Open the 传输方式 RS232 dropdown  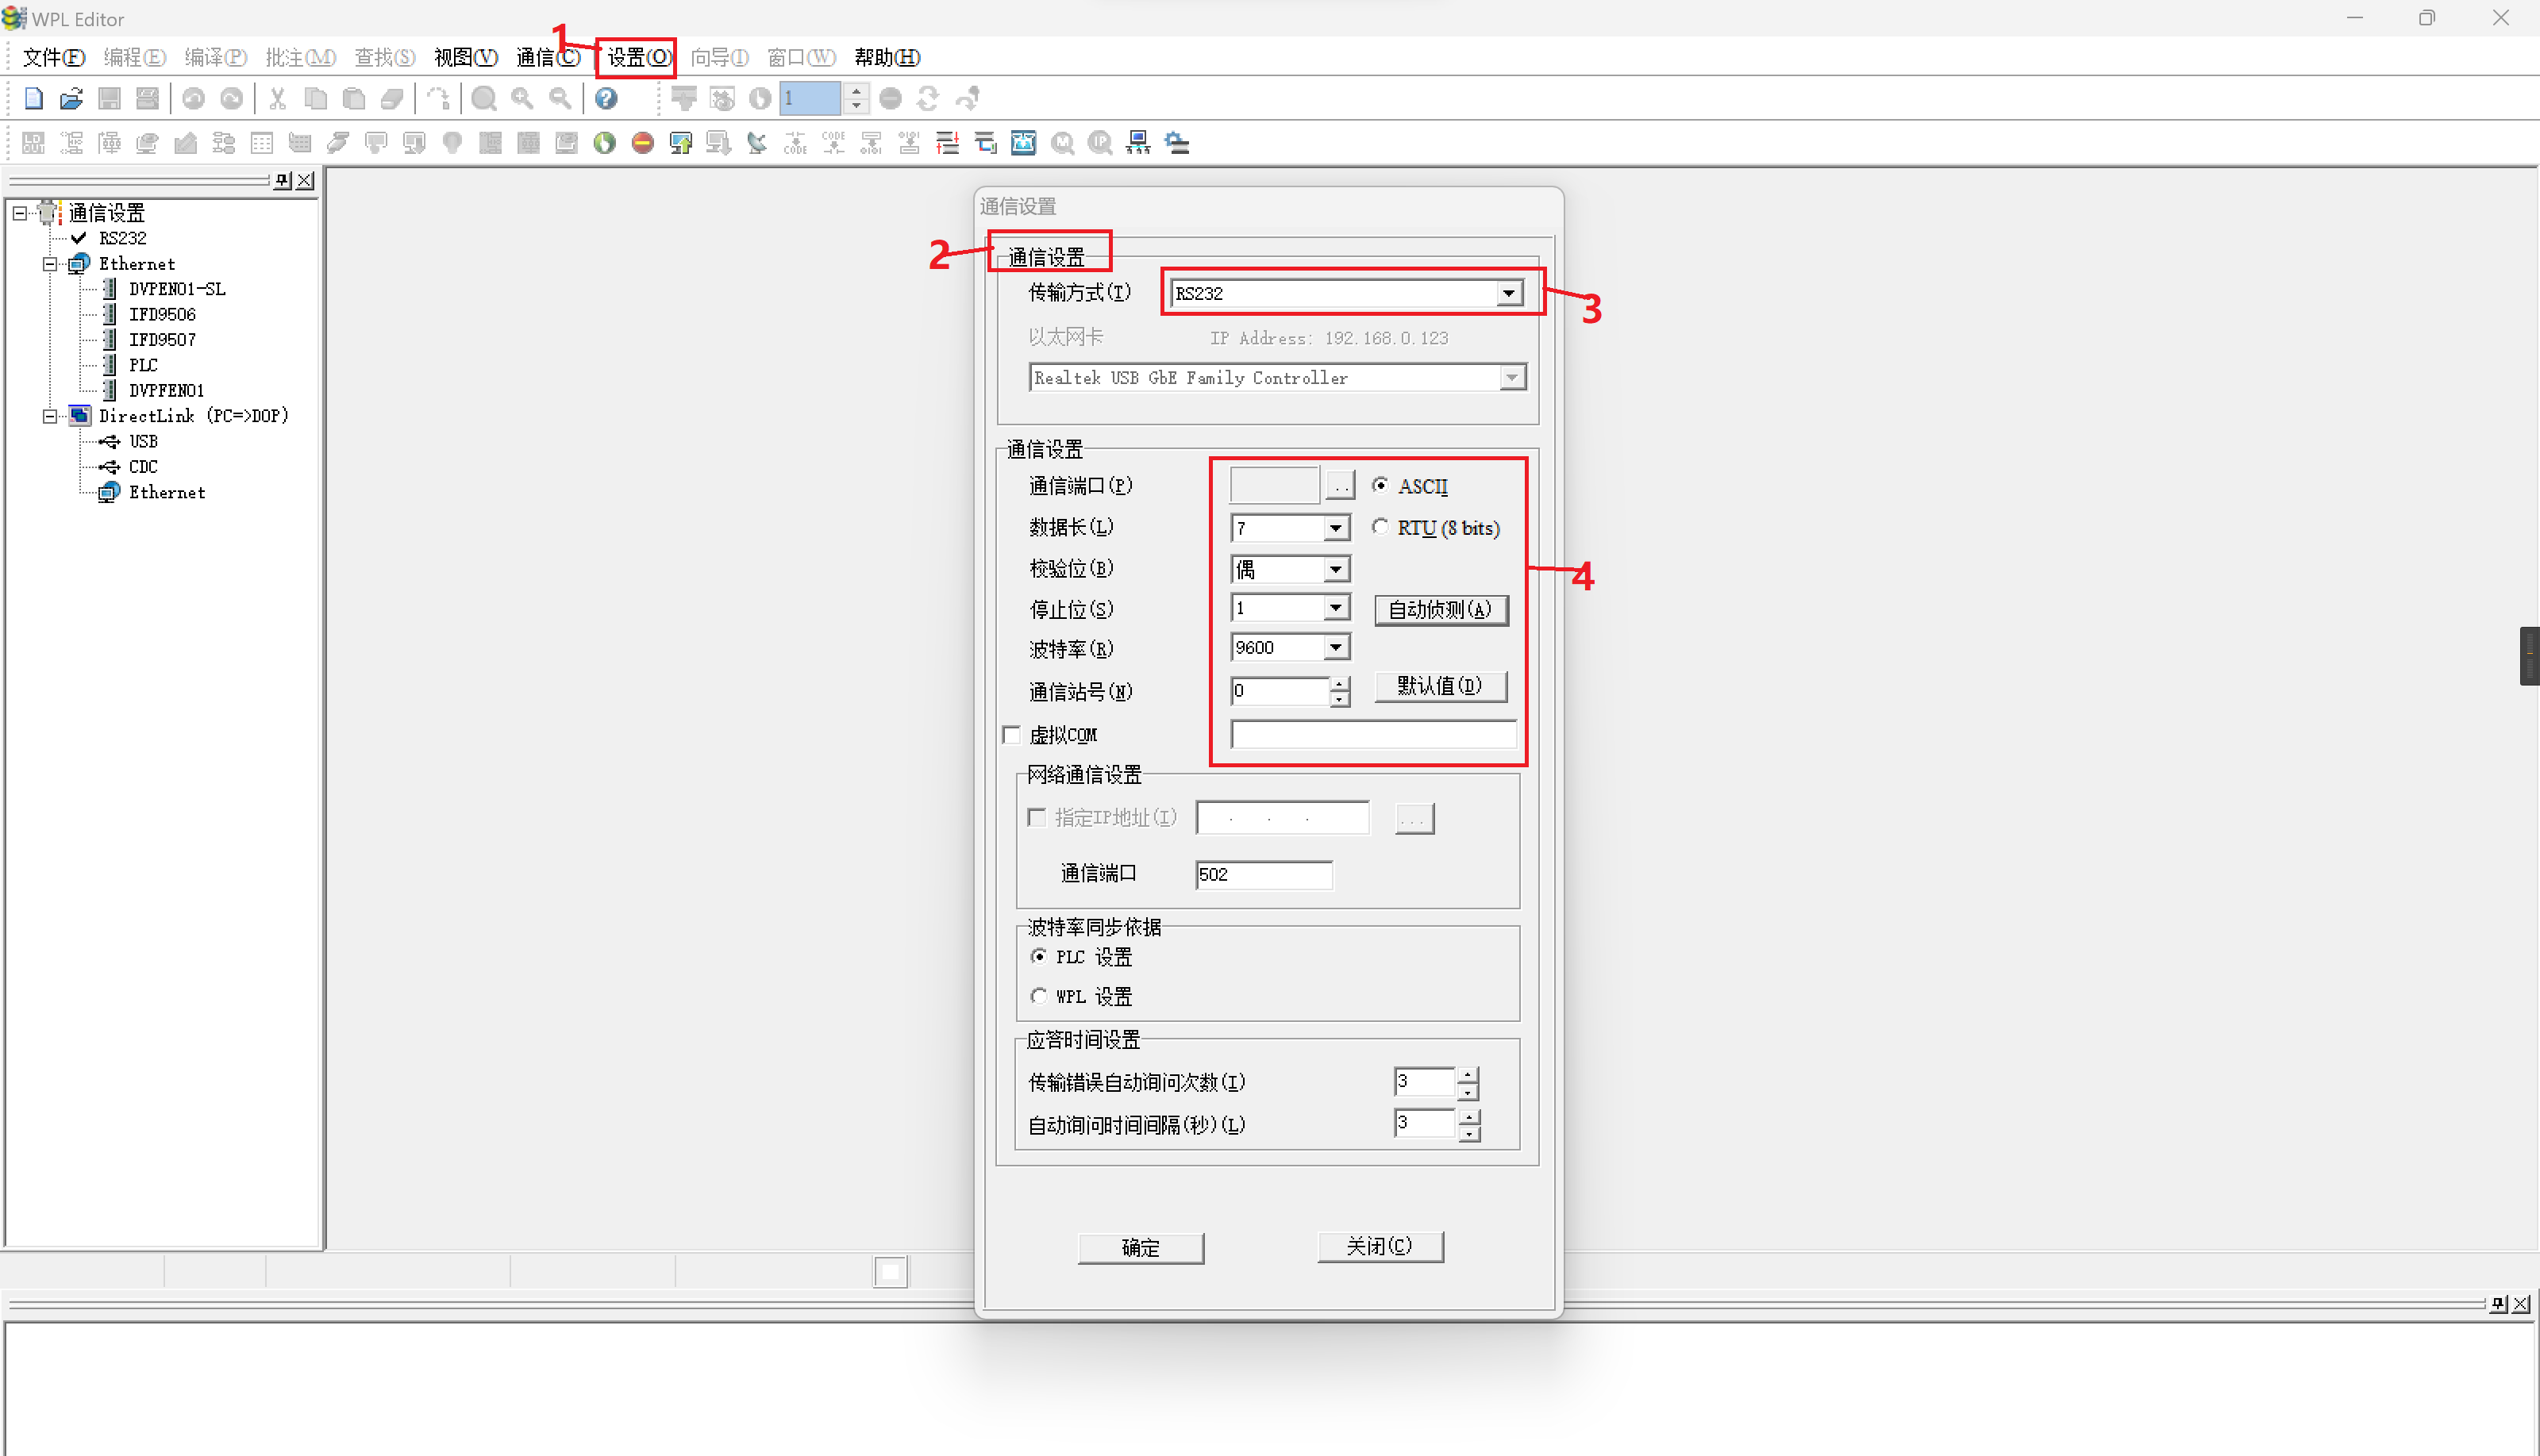click(x=1510, y=293)
